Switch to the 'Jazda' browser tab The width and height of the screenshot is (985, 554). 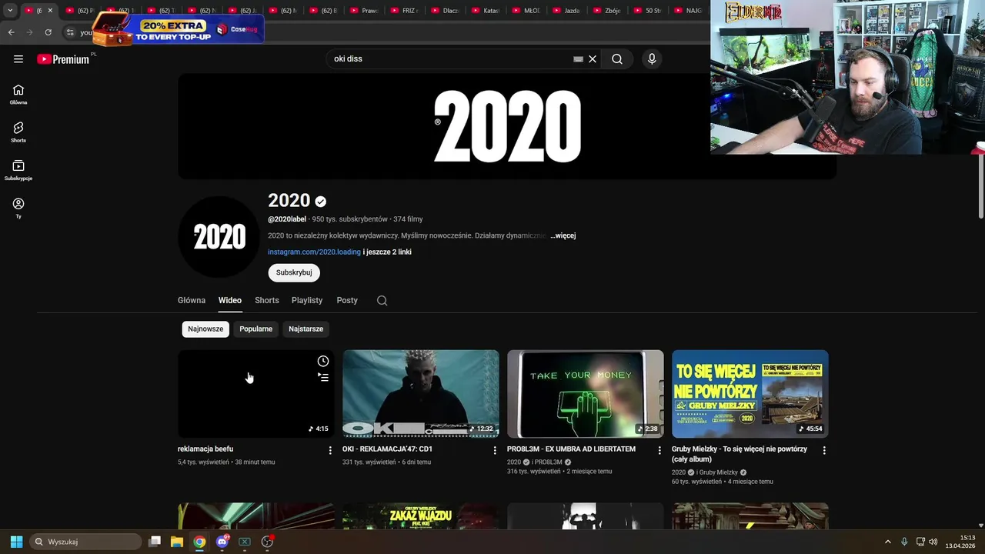[566, 11]
